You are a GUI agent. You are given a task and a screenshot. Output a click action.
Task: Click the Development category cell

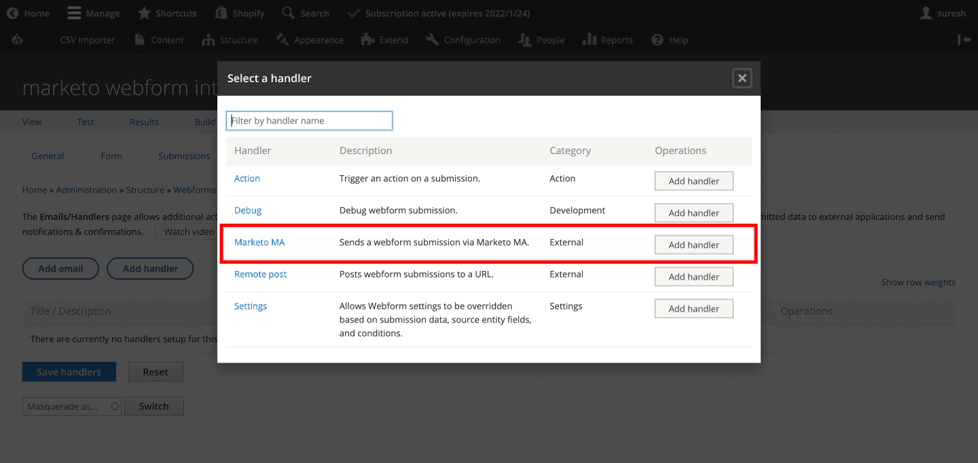pyautogui.click(x=577, y=210)
